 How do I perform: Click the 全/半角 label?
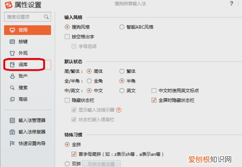[x=73, y=81]
